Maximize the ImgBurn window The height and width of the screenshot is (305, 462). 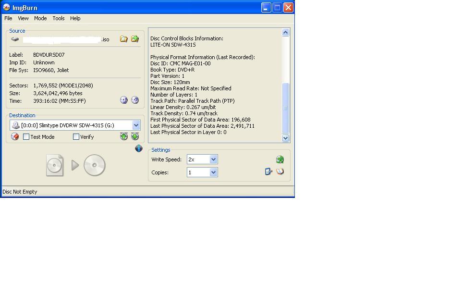coord(277,8)
